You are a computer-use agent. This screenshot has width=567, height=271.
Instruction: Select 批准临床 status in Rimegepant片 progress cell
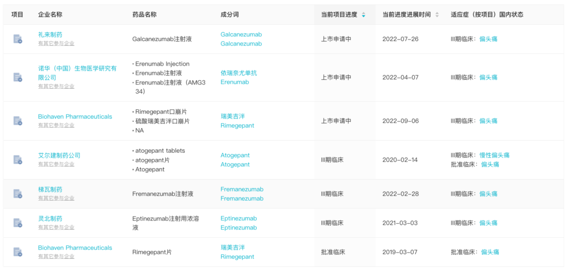[333, 252]
